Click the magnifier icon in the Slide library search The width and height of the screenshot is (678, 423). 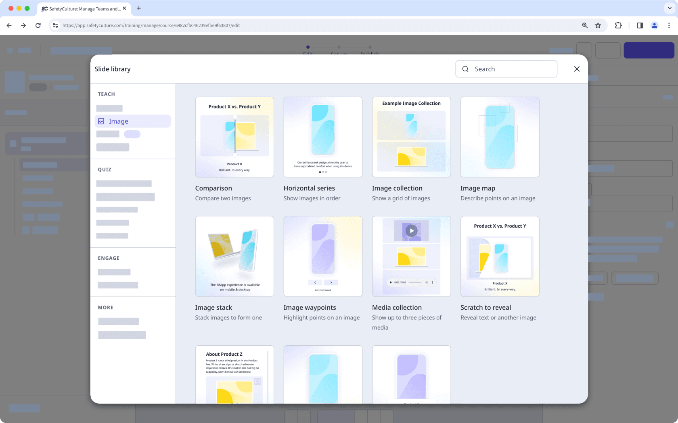[x=465, y=69]
